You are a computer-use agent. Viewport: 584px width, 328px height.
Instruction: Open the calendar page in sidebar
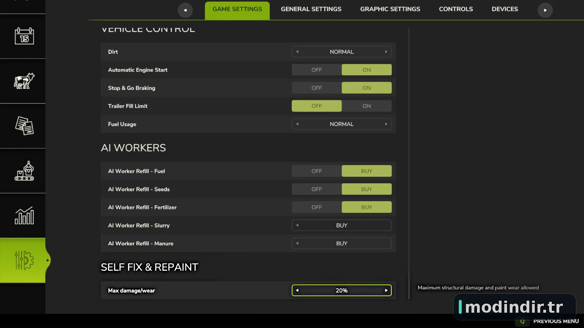(24, 36)
